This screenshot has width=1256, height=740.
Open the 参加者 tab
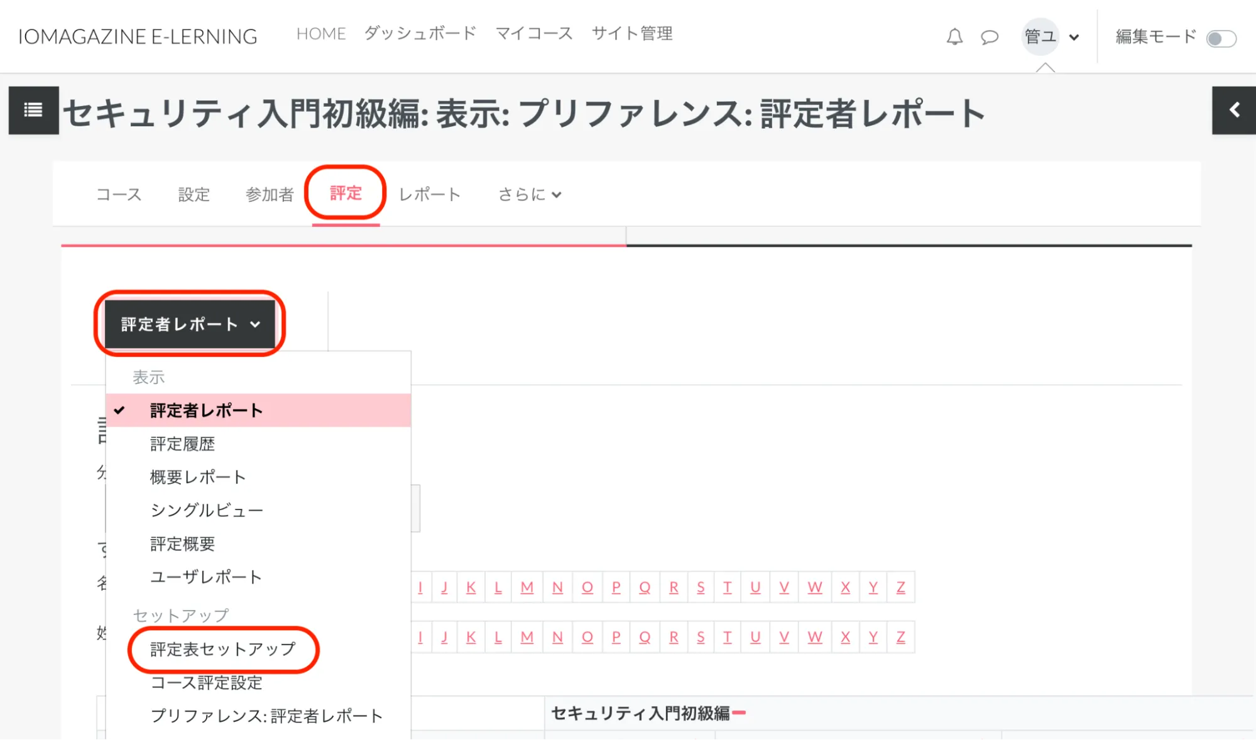click(x=270, y=195)
